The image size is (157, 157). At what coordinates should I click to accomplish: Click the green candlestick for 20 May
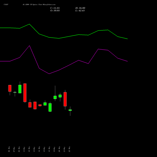(60, 96)
